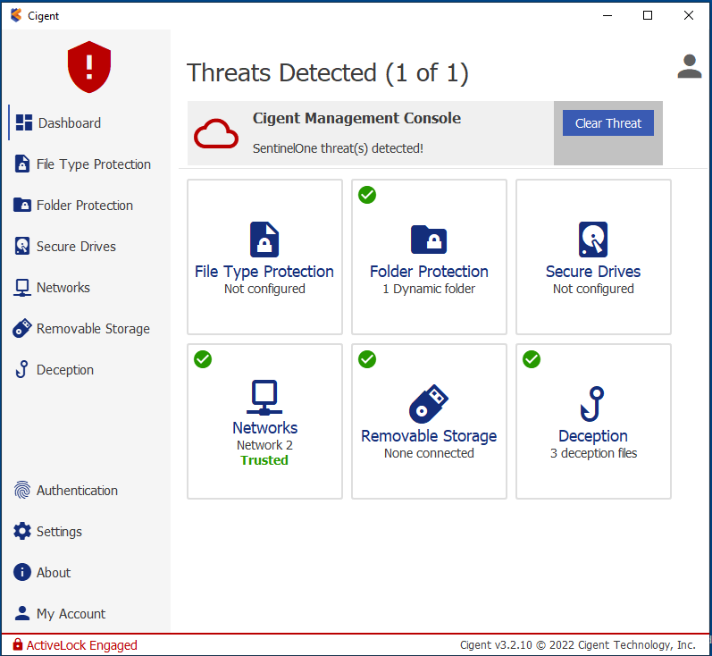Viewport: 712px width, 656px height.
Task: Open Authentication in the sidebar
Action: (77, 491)
